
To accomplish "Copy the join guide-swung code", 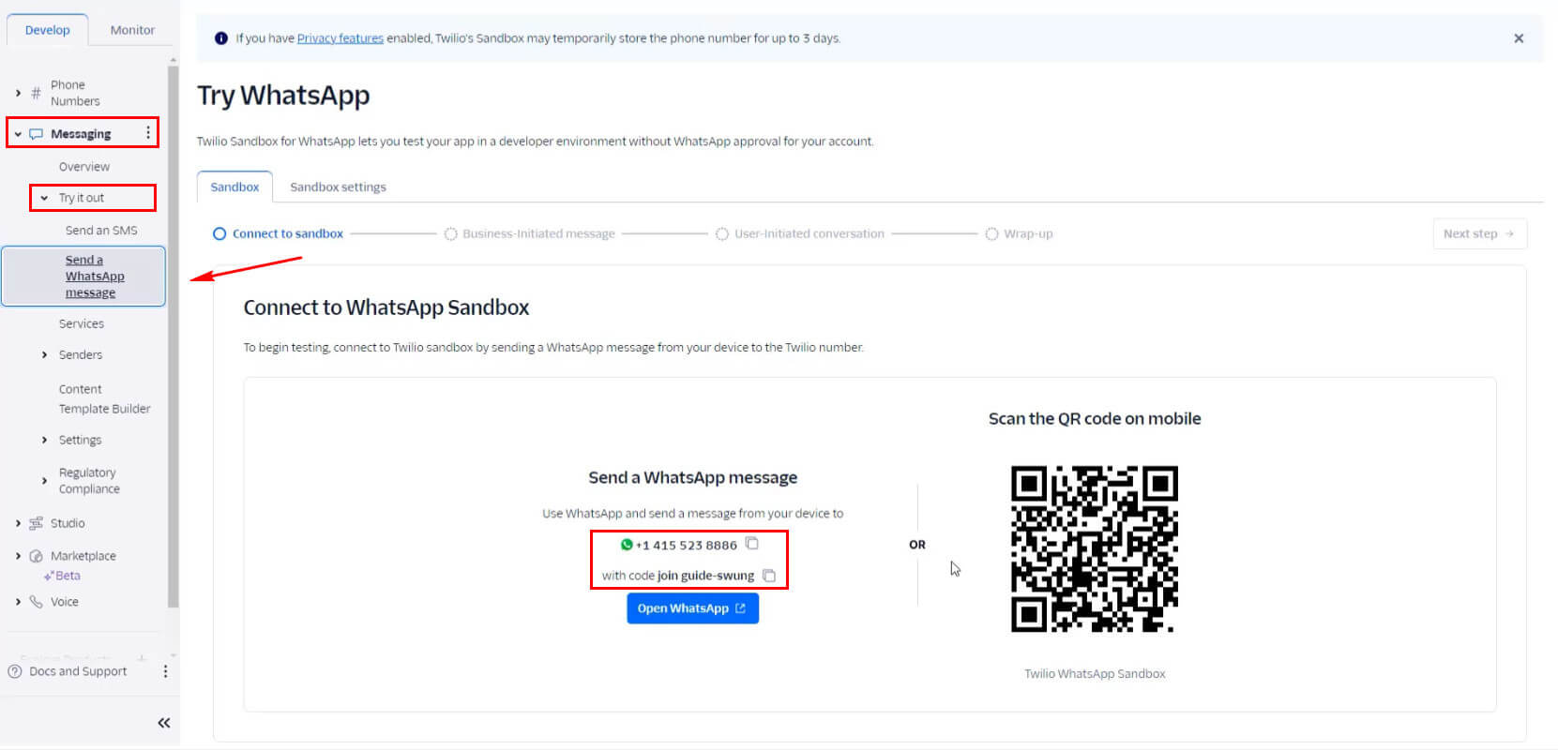I will coord(769,576).
